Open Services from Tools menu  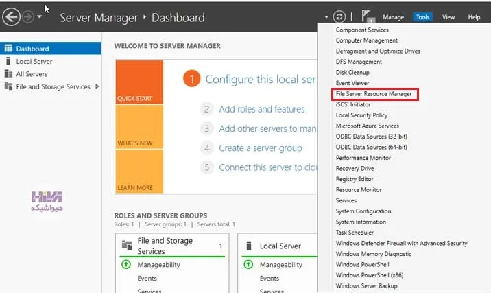[x=346, y=200]
